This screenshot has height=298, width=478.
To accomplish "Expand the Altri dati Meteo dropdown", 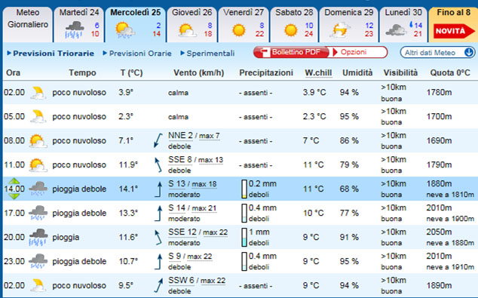I will [x=437, y=53].
